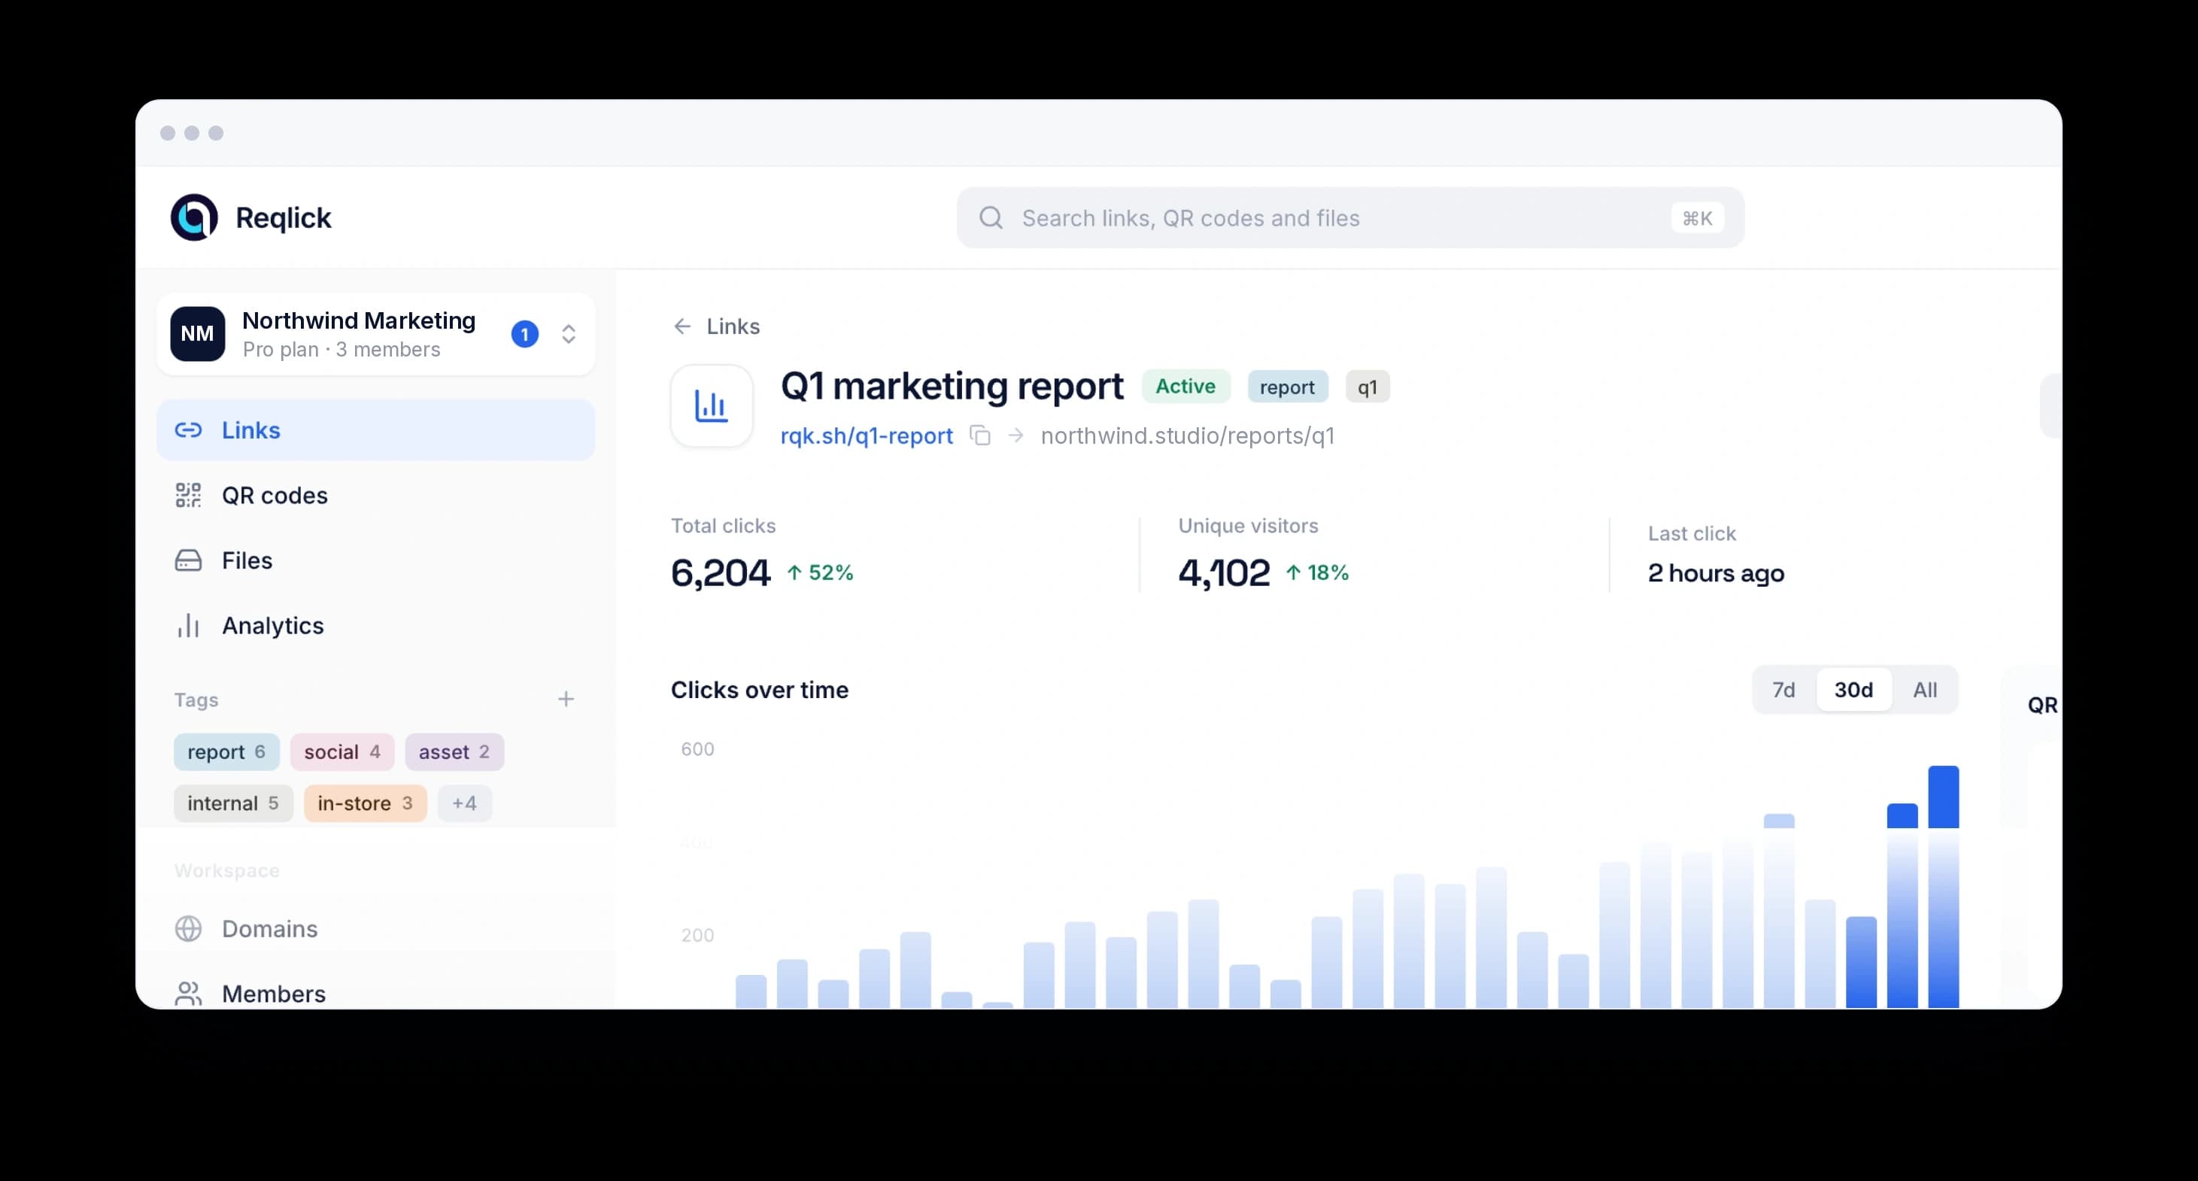Switch chart range to 7d
Image resolution: width=2198 pixels, height=1181 pixels.
pos(1784,690)
